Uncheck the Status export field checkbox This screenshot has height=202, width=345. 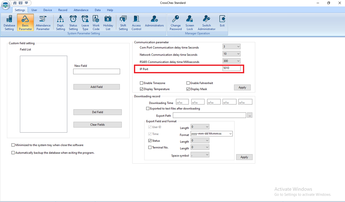(x=150, y=141)
